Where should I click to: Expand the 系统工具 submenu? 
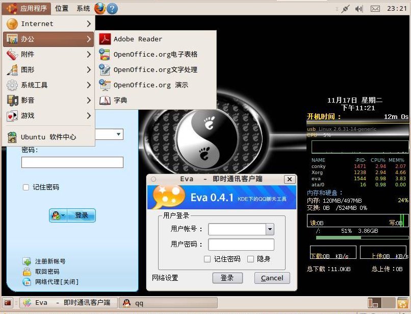pyautogui.click(x=89, y=85)
